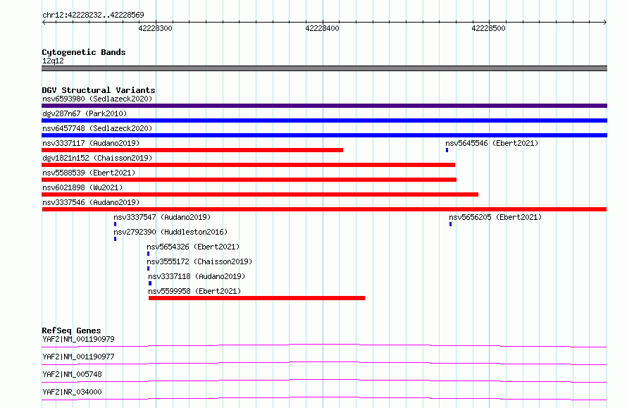Click the magenta YAF2|NM_005748 transcript line

click(x=324, y=381)
